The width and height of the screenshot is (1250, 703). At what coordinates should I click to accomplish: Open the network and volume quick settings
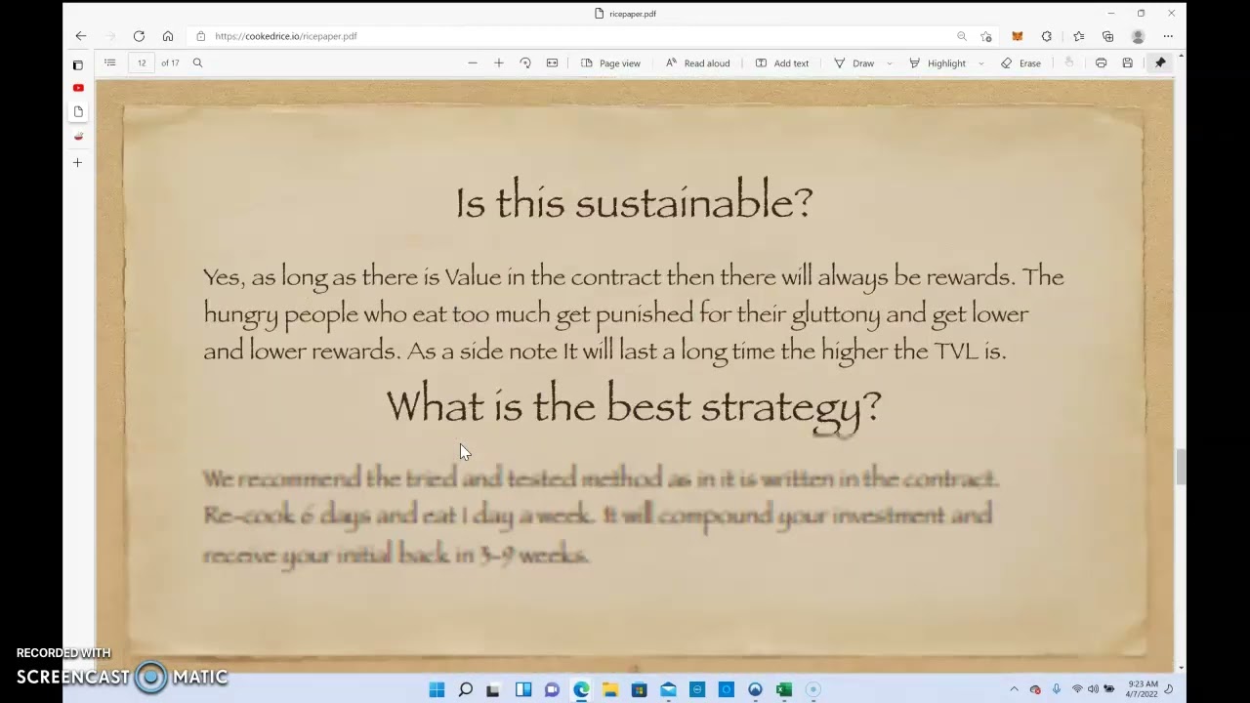[1092, 689]
